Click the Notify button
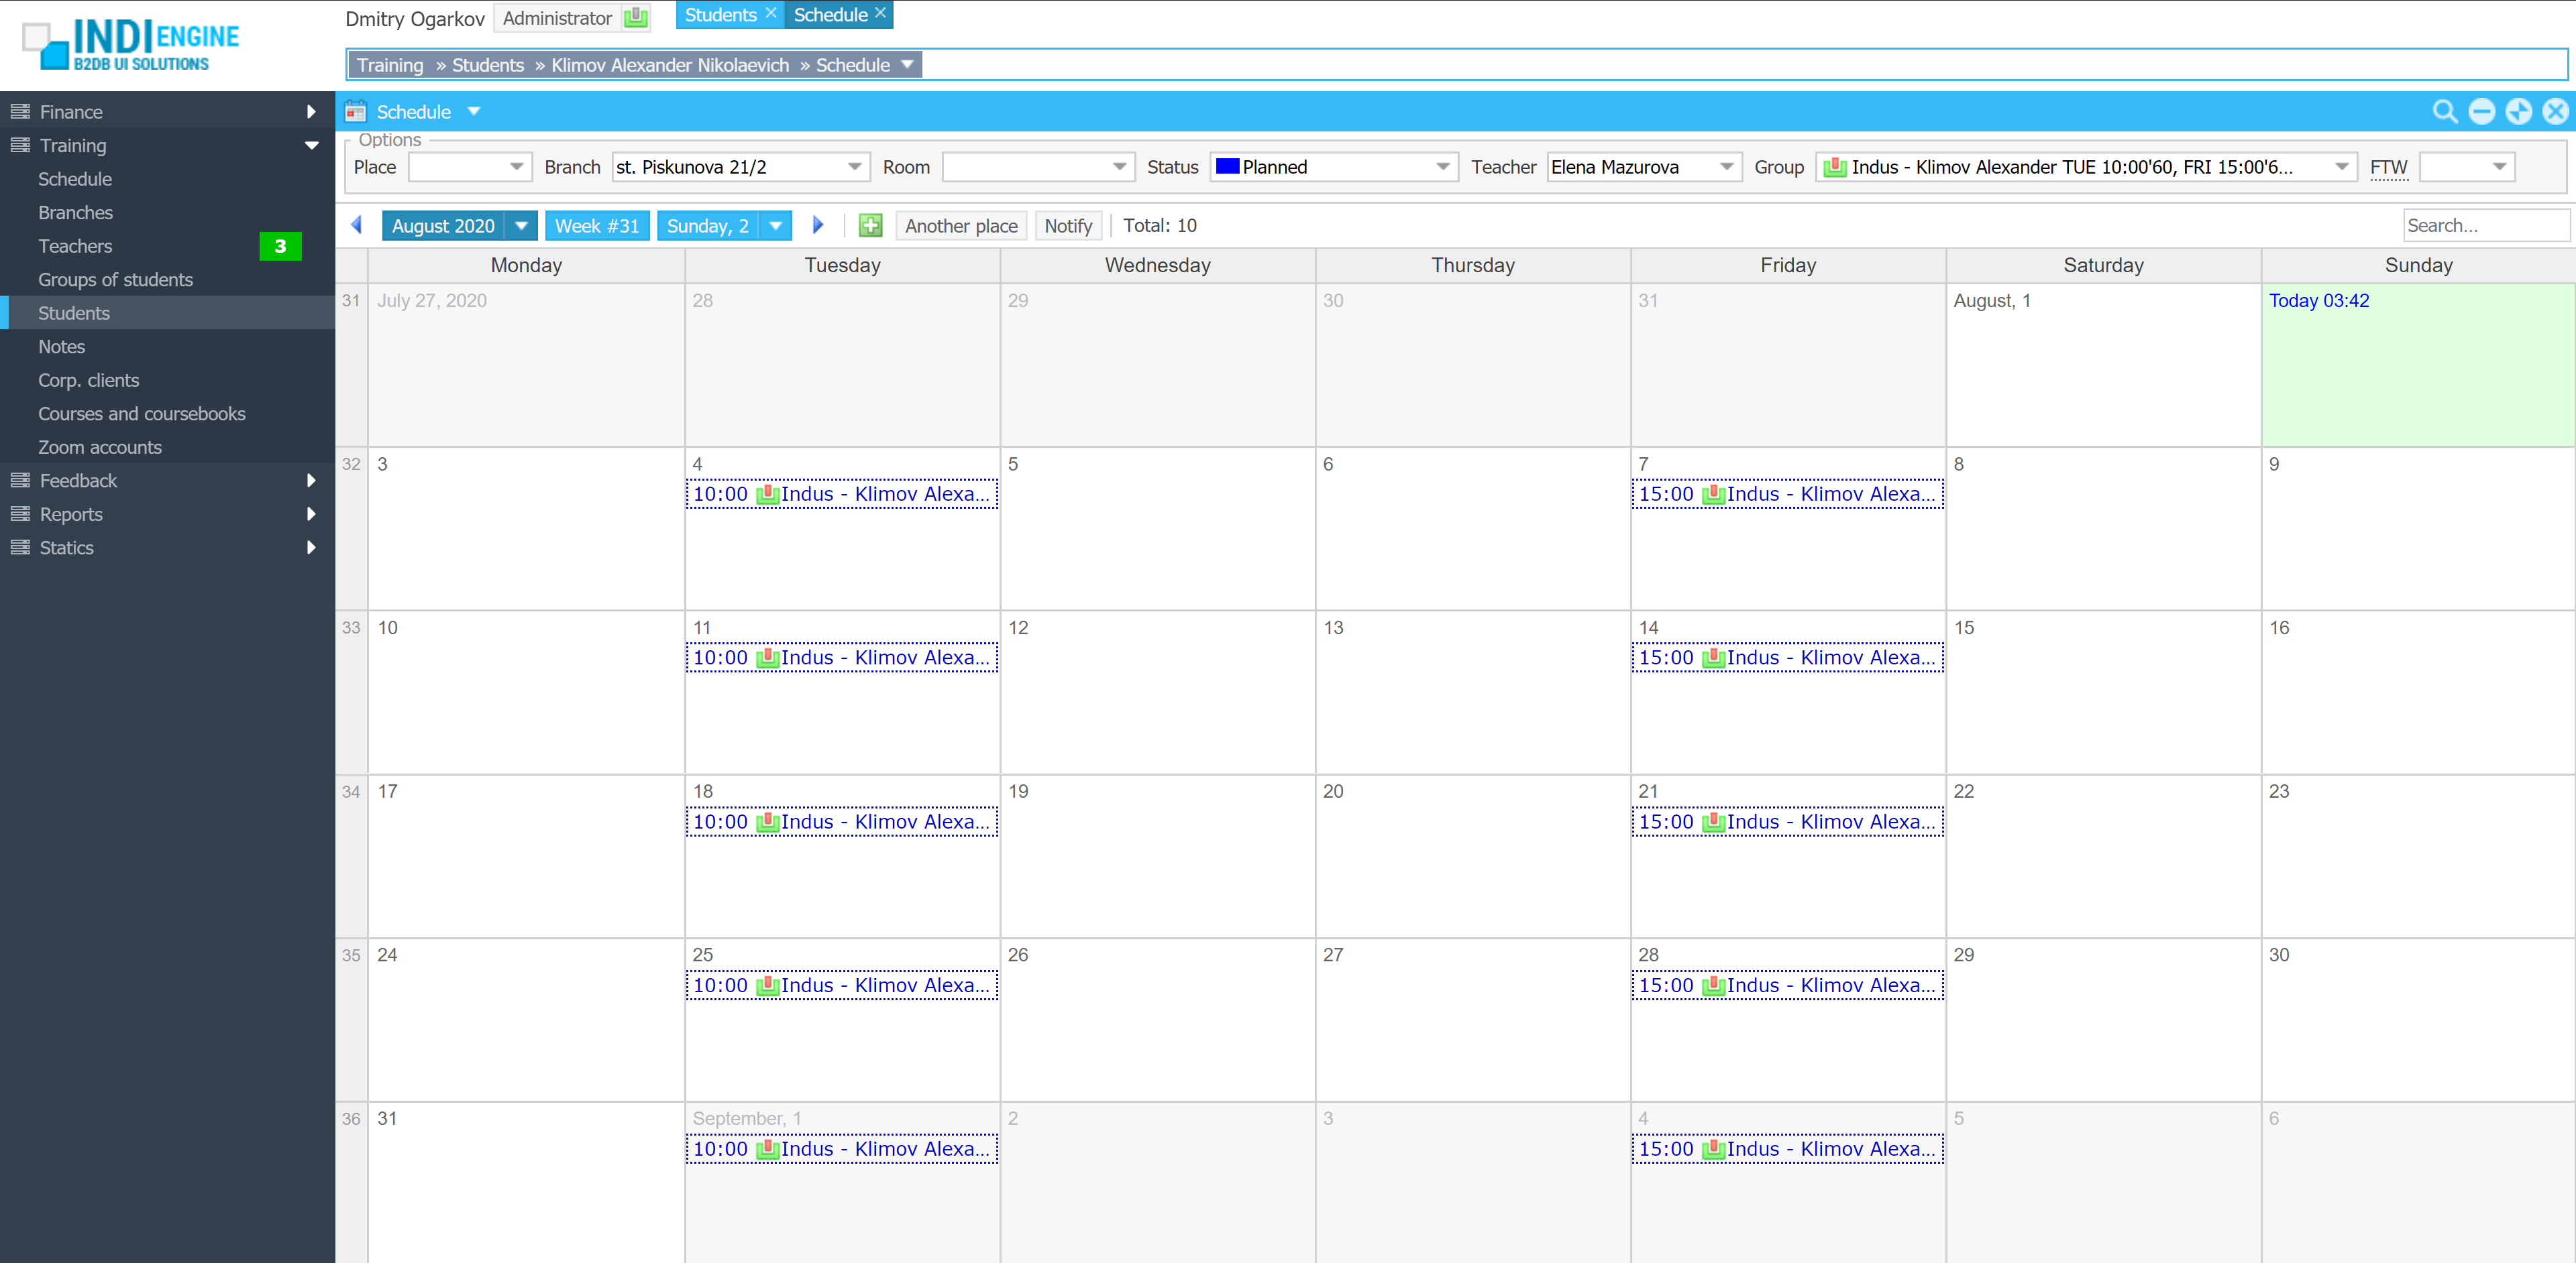Screen dimensions: 2576x1263 tap(1067, 226)
